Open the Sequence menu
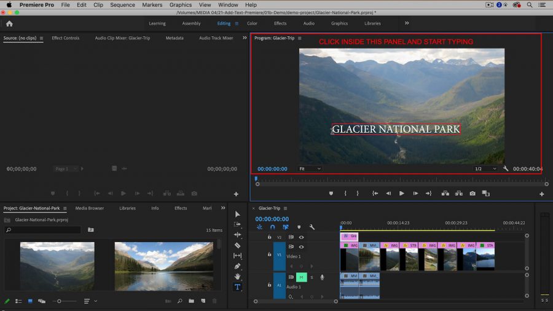The width and height of the screenshot is (553, 311). click(122, 5)
